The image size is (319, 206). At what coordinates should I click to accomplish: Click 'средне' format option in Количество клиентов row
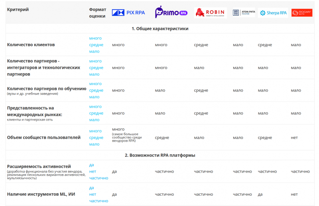(96, 45)
